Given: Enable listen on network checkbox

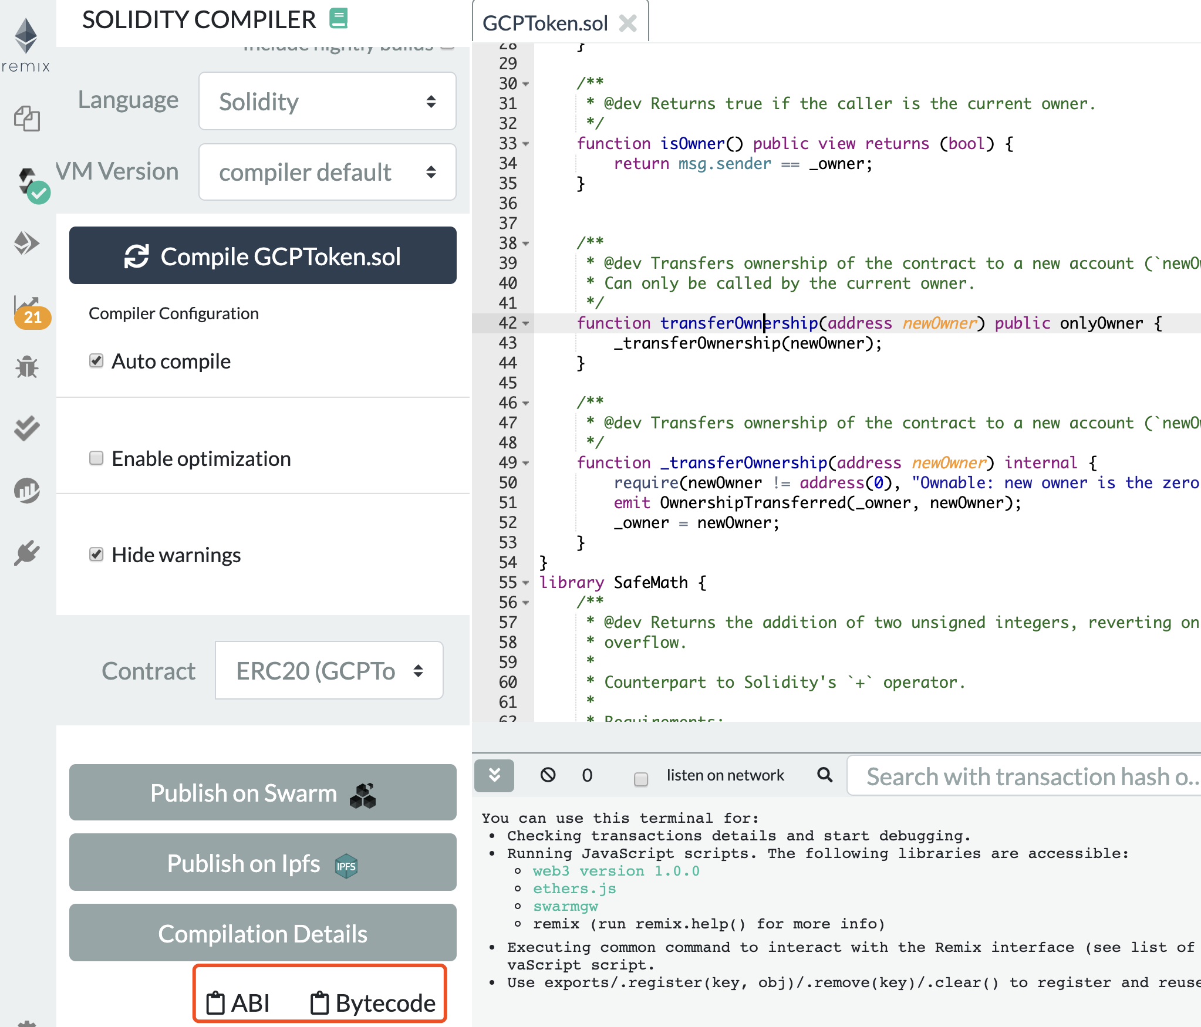Looking at the screenshot, I should (641, 779).
